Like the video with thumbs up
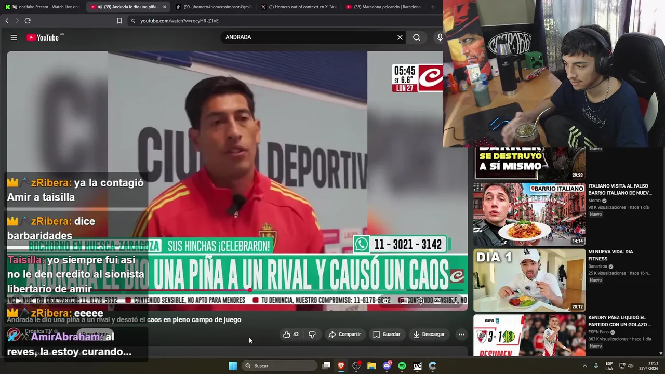Image resolution: width=665 pixels, height=374 pixels. (x=291, y=335)
